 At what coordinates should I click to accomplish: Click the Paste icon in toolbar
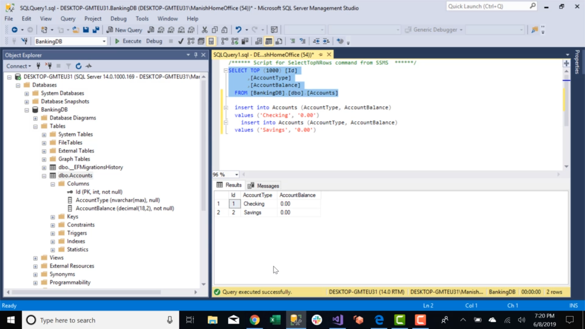[224, 30]
